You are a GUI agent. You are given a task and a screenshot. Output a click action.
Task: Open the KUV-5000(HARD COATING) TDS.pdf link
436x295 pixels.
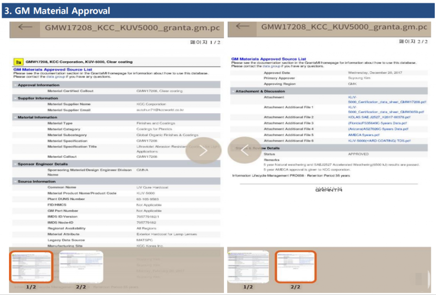pos(379,141)
